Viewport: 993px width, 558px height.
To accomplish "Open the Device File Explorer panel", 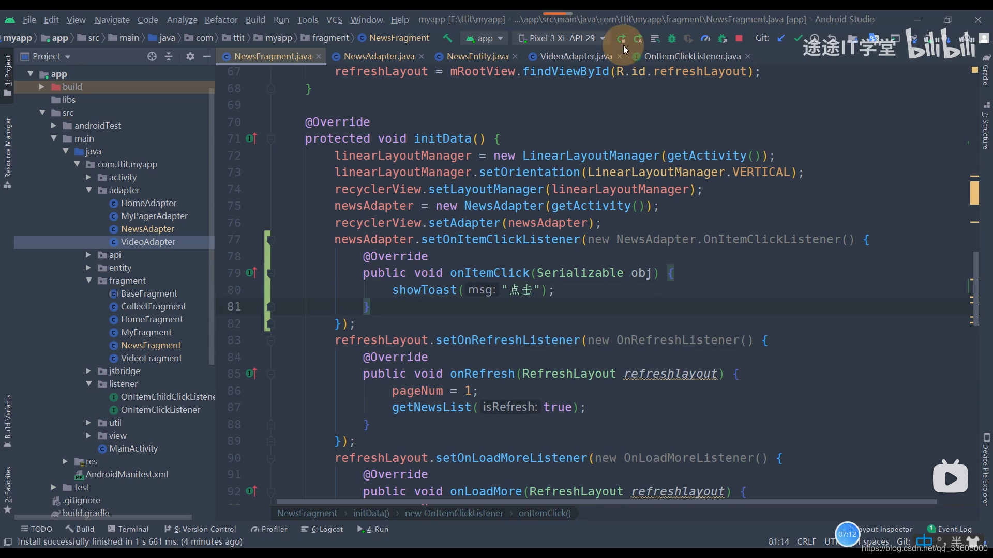I will [986, 470].
